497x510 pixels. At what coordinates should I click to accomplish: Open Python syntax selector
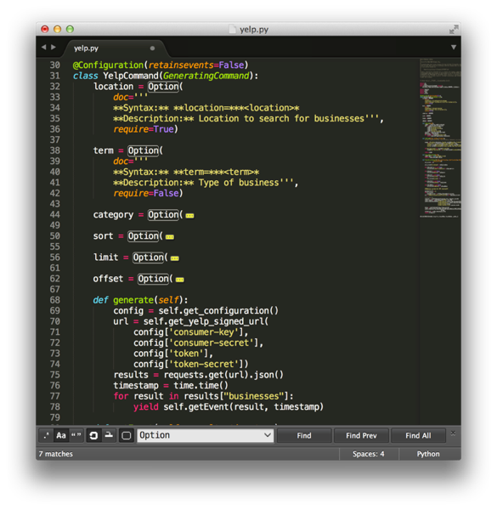coord(428,454)
